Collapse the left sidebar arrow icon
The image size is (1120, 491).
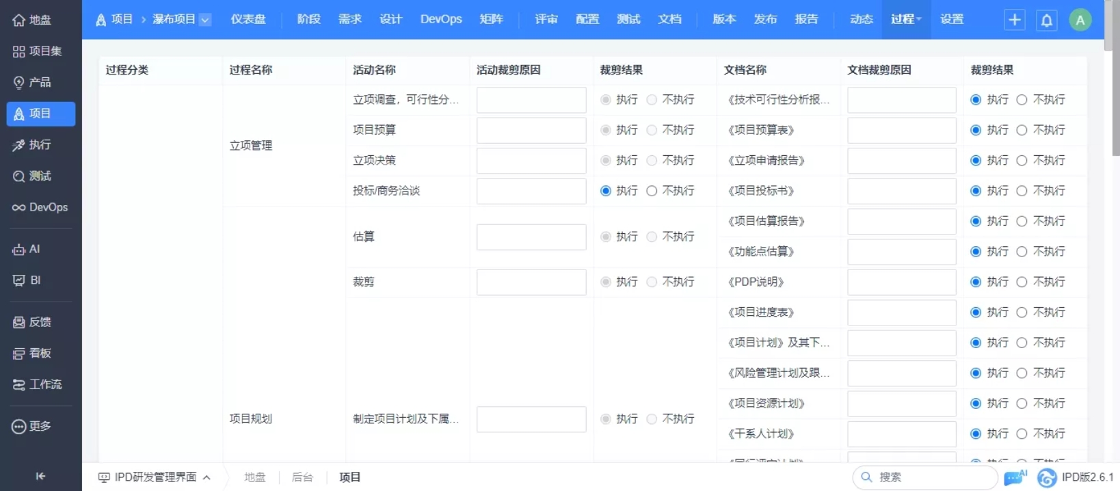click(x=40, y=476)
